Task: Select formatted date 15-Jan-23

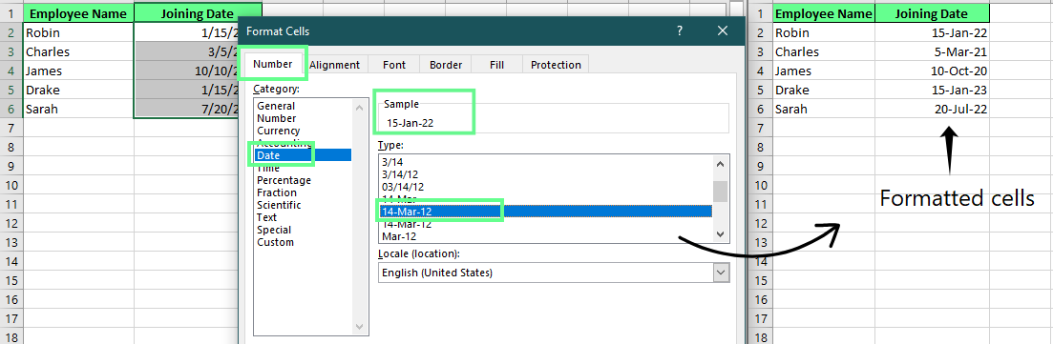Action: pos(932,90)
